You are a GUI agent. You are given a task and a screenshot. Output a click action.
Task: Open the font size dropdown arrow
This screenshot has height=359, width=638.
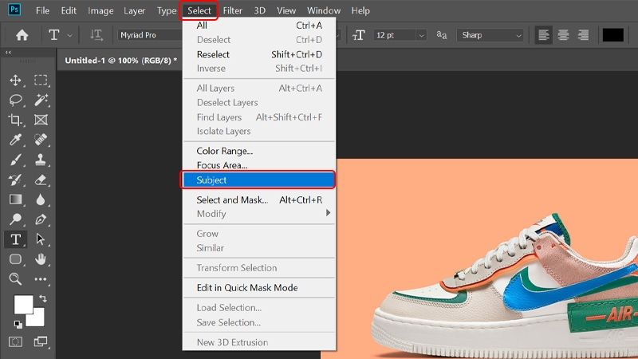pyautogui.click(x=422, y=35)
